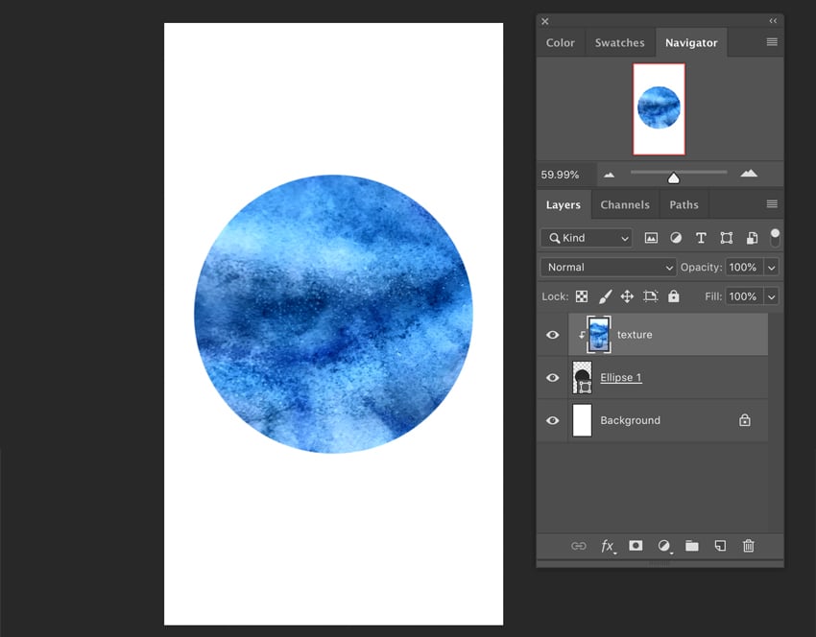Screen dimensions: 816x637
Task: Hide the texture layer
Action: (x=552, y=335)
